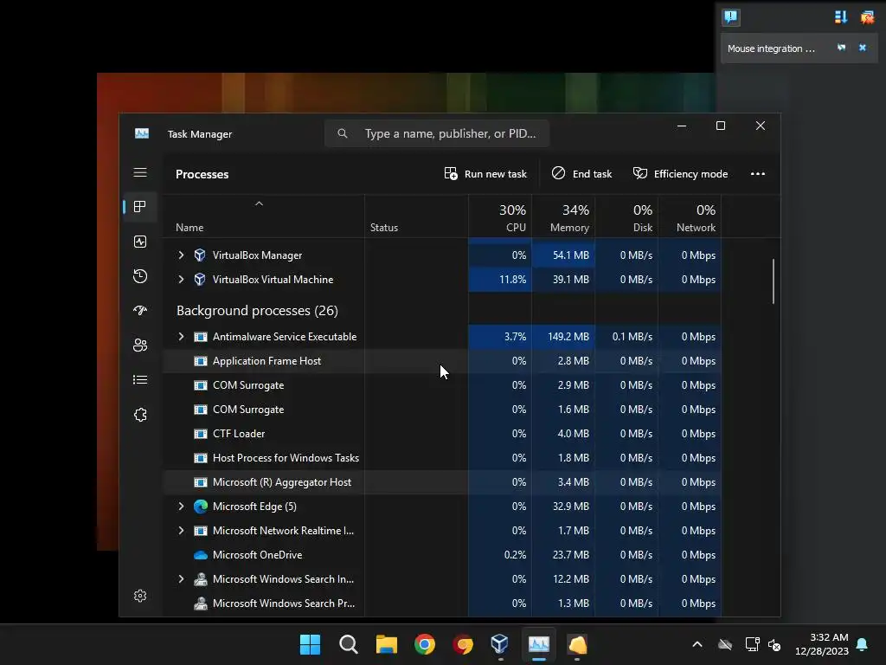Screen dimensions: 886x665
Task: Open the notifications bell in taskbar
Action: point(863,644)
